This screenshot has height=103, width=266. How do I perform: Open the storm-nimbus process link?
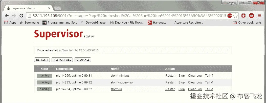point(120,76)
